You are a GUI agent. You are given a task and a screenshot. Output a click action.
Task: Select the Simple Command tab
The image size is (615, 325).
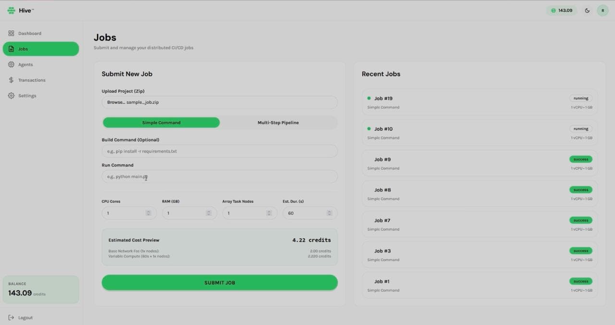161,123
